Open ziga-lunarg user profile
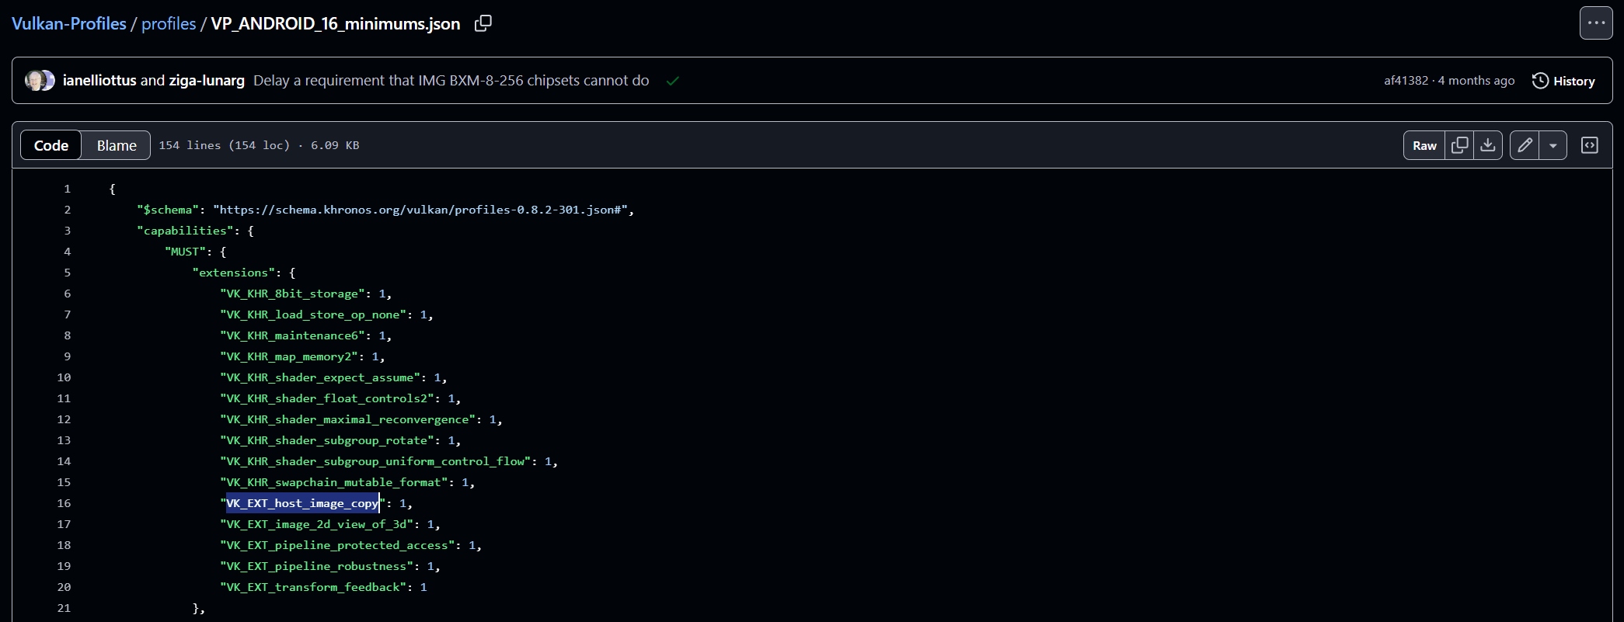1624x622 pixels. [207, 81]
